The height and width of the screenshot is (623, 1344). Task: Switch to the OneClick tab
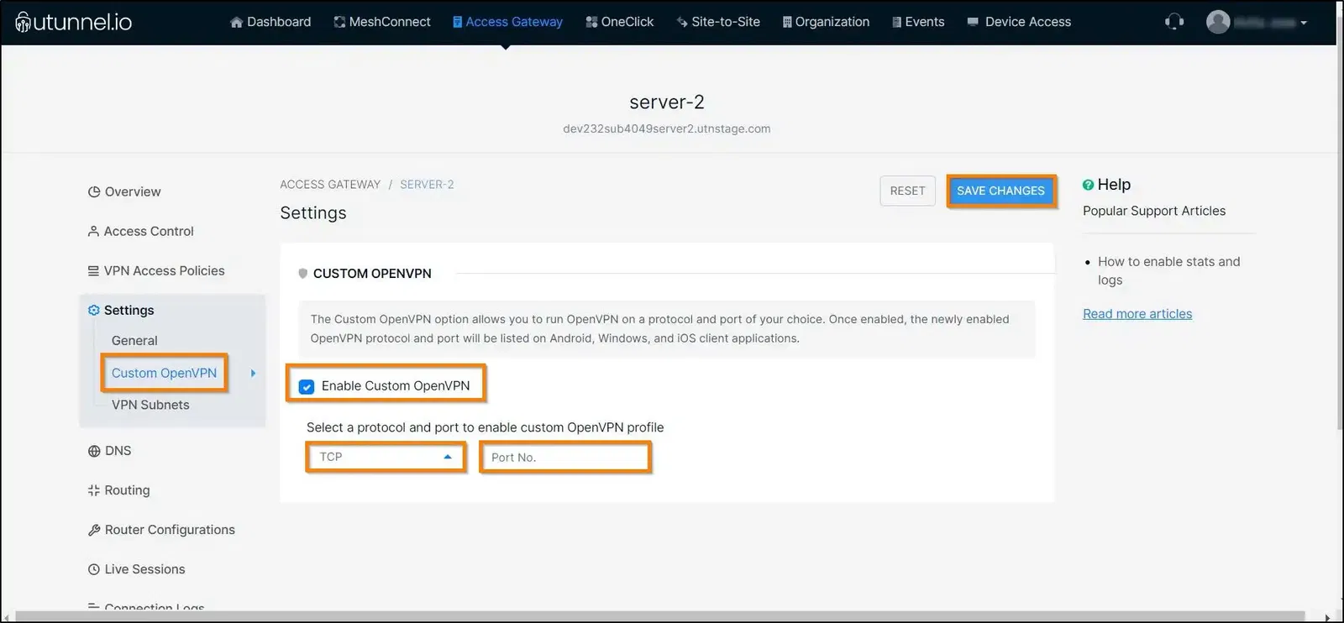pyautogui.click(x=620, y=22)
